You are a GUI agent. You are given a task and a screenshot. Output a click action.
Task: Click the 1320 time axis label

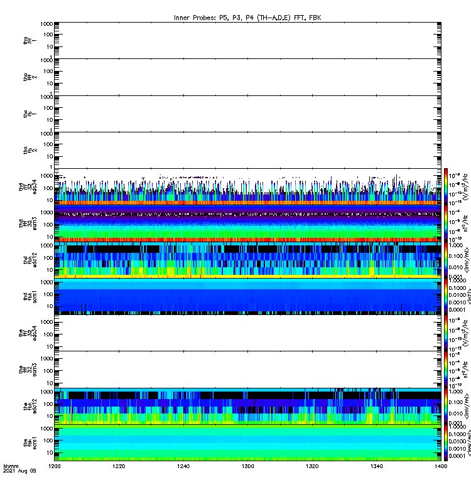pyautogui.click(x=312, y=466)
